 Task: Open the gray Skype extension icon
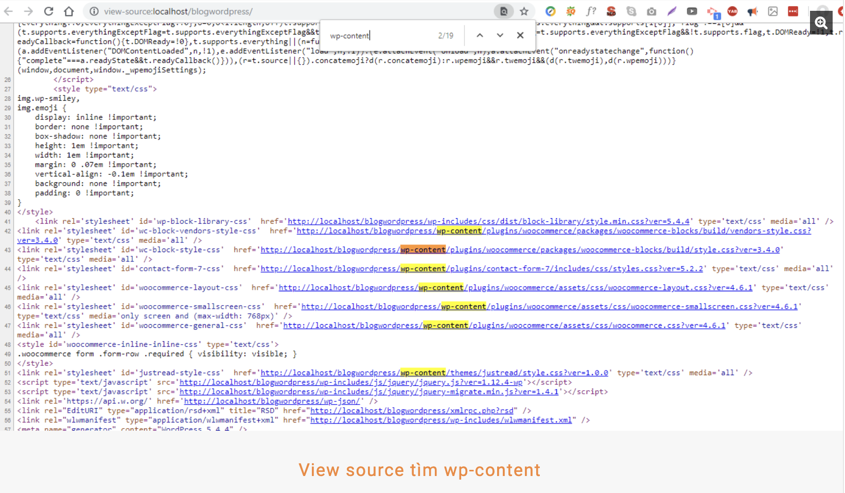(631, 11)
